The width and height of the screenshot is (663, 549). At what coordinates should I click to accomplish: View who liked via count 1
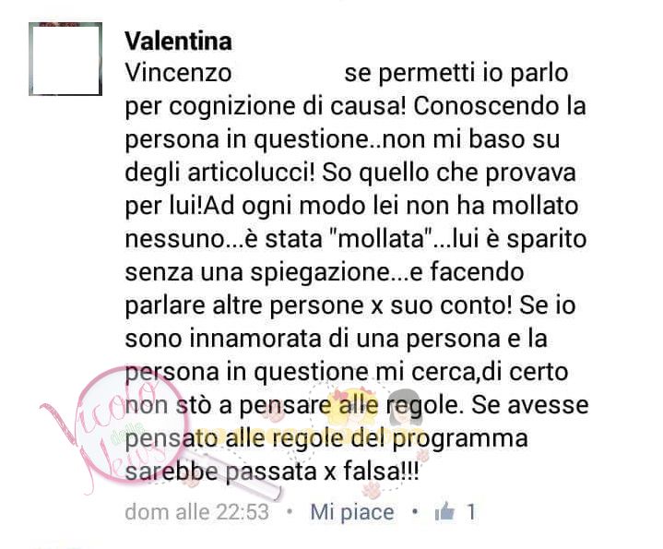tap(470, 512)
